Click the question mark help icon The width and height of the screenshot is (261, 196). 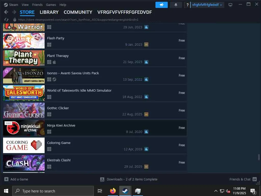click(187, 5)
